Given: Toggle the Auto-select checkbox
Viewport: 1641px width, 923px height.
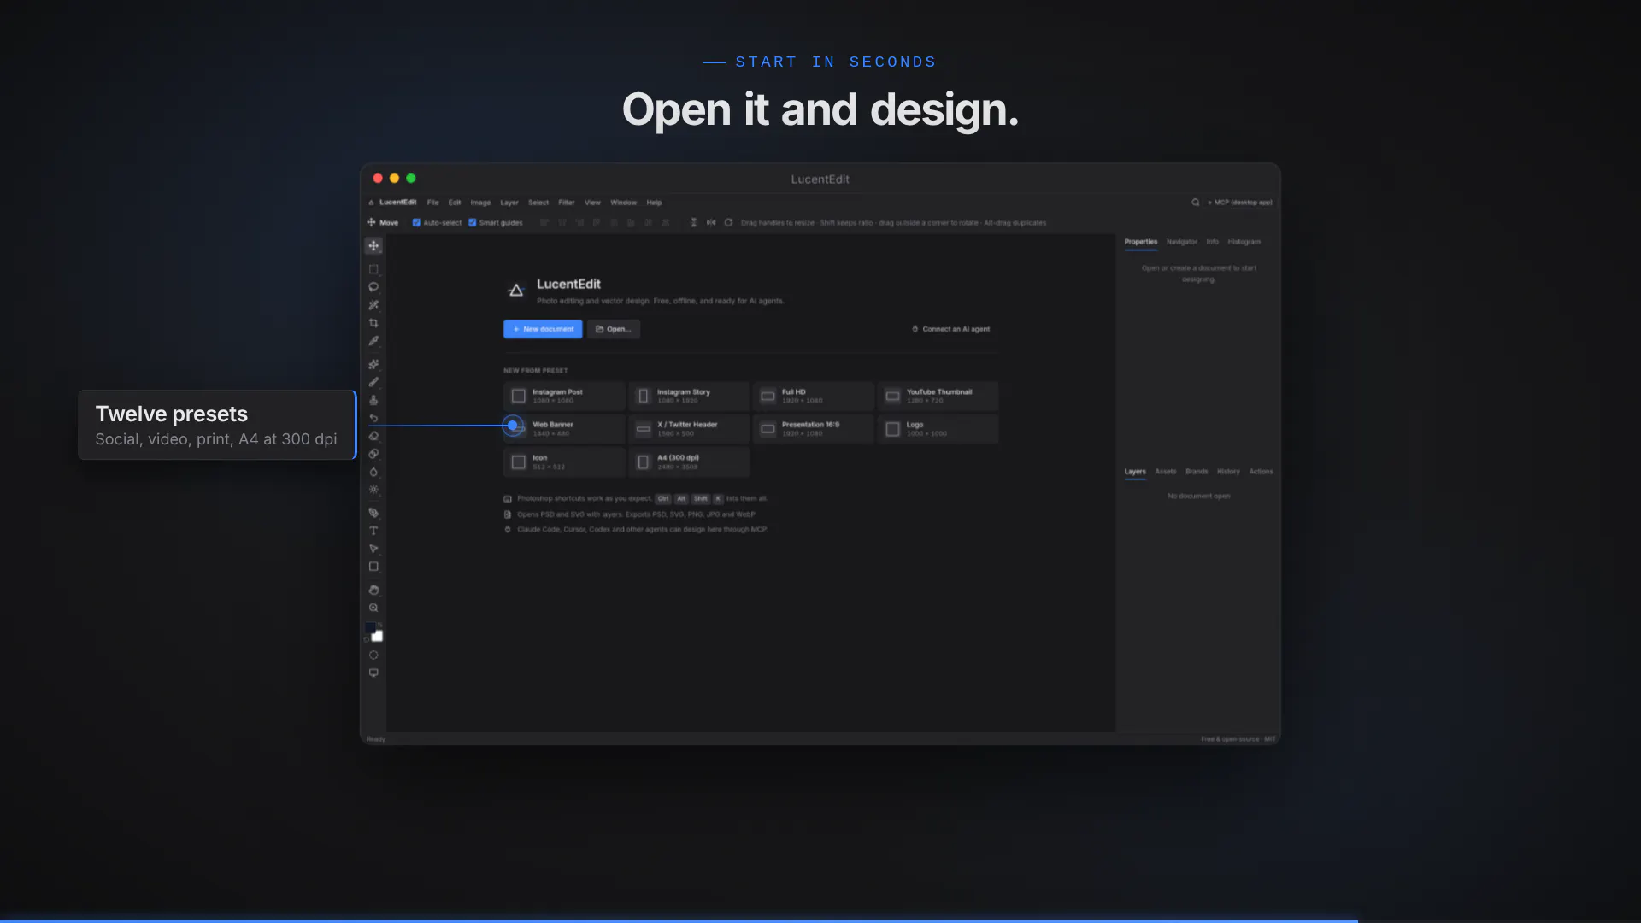Looking at the screenshot, I should point(416,222).
